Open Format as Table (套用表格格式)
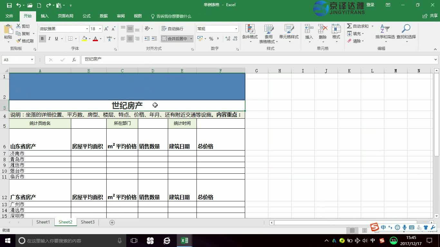The height and width of the screenshot is (247, 440). 268,33
